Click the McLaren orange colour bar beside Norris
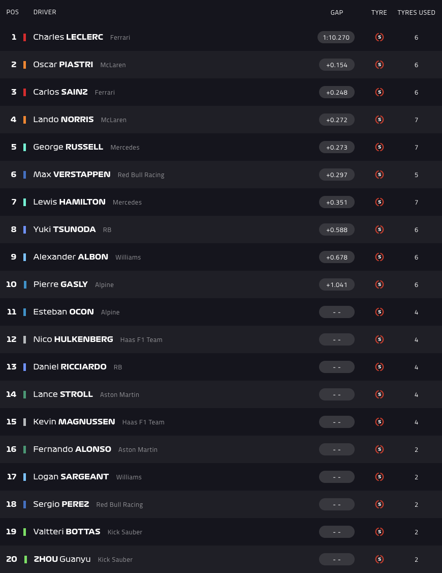This screenshot has width=442, height=573. [x=24, y=120]
